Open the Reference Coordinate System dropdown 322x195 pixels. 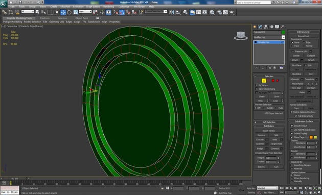point(85,12)
